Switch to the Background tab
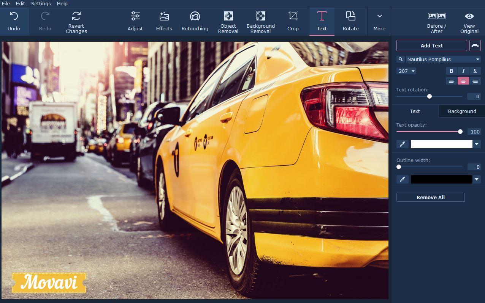This screenshot has height=303, width=485. [x=462, y=111]
